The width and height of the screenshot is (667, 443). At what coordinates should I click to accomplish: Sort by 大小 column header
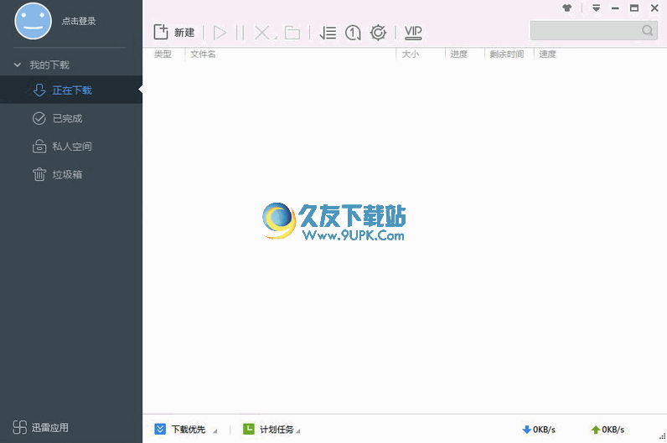pyautogui.click(x=410, y=54)
